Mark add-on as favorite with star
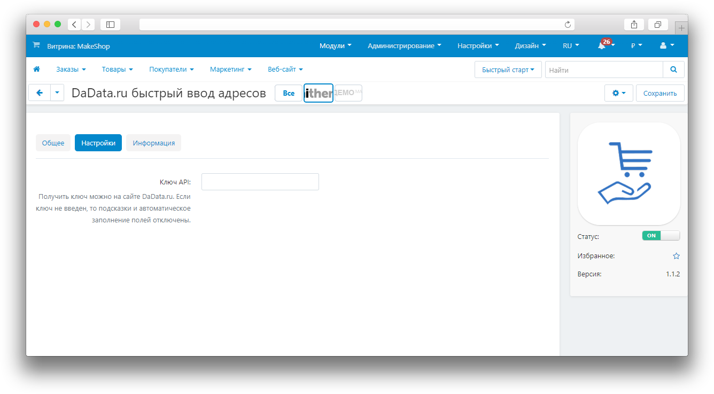 pyautogui.click(x=676, y=256)
